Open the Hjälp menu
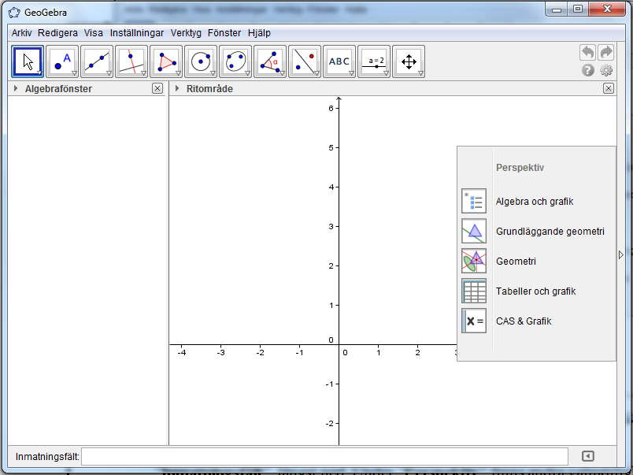The width and height of the screenshot is (633, 475). click(x=259, y=33)
